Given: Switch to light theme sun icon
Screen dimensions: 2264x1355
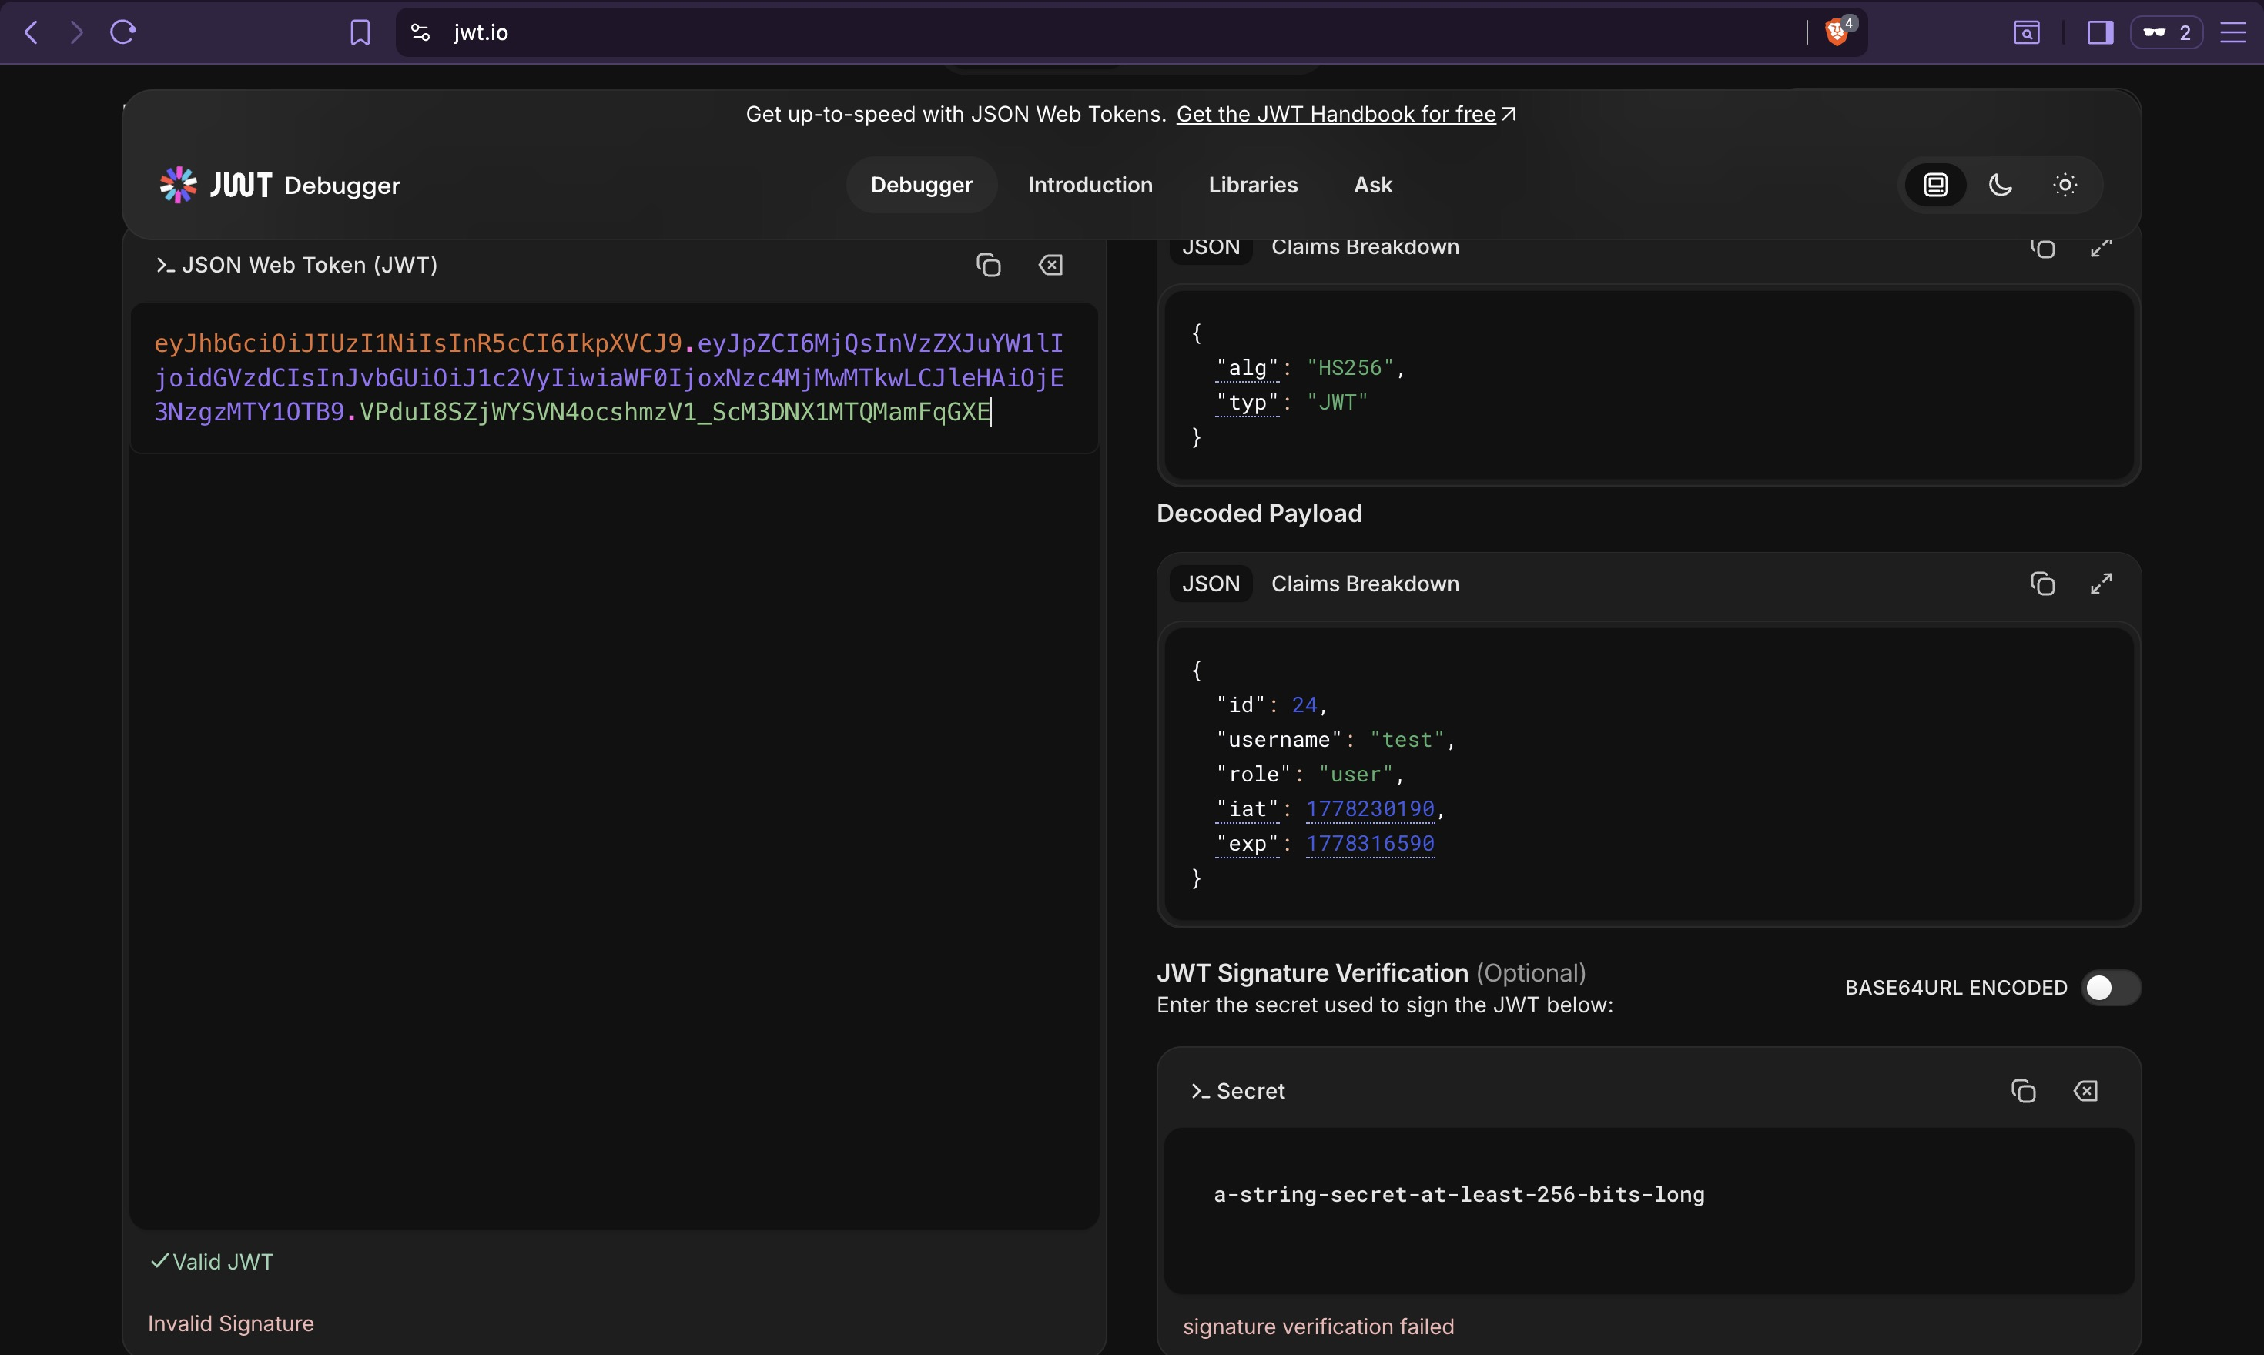Looking at the screenshot, I should point(2065,186).
